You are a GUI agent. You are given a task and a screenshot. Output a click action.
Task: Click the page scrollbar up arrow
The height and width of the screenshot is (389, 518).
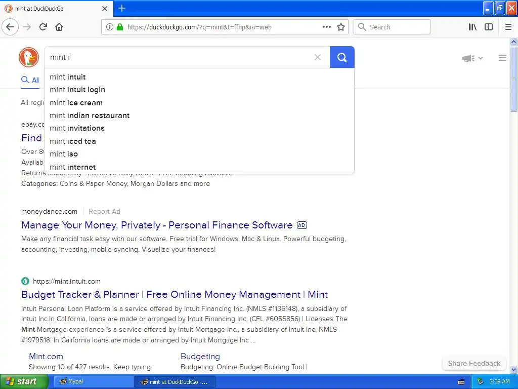(513, 42)
